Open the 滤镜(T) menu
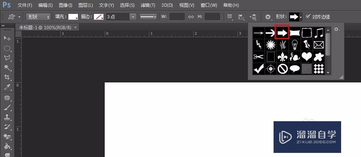The width and height of the screenshot is (361, 157). click(x=148, y=5)
